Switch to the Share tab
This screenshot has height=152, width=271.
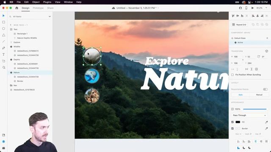pyautogui.click(x=50, y=8)
